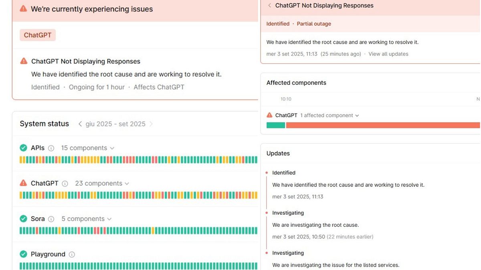Click the Identified update entry heading
This screenshot has width=481, height=270.
284,173
